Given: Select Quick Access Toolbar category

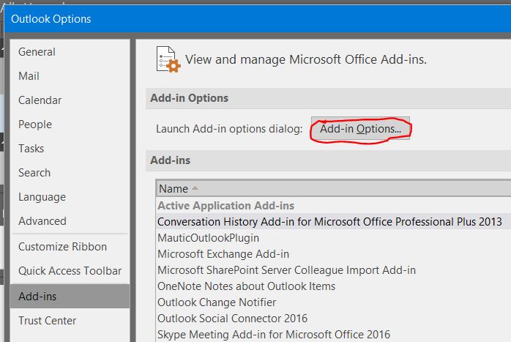Looking at the screenshot, I should tap(70, 271).
